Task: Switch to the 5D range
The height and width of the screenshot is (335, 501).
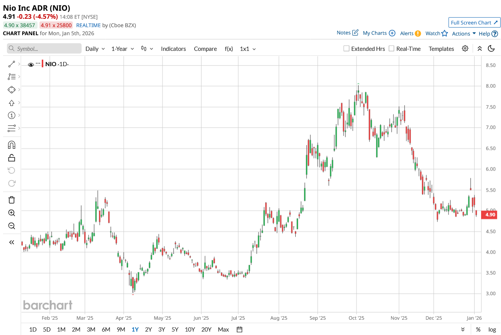Action: tap(47, 329)
